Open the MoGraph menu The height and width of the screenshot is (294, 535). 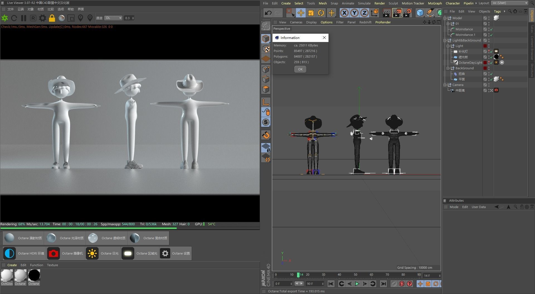(x=435, y=3)
